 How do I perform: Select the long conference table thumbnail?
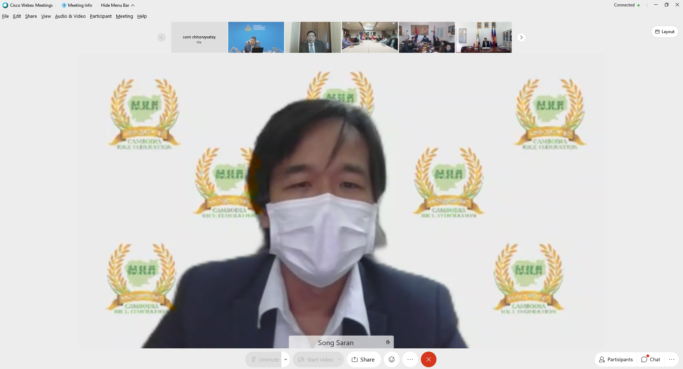coord(370,37)
